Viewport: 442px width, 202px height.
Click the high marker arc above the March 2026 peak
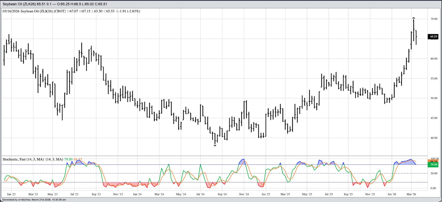click(414, 18)
